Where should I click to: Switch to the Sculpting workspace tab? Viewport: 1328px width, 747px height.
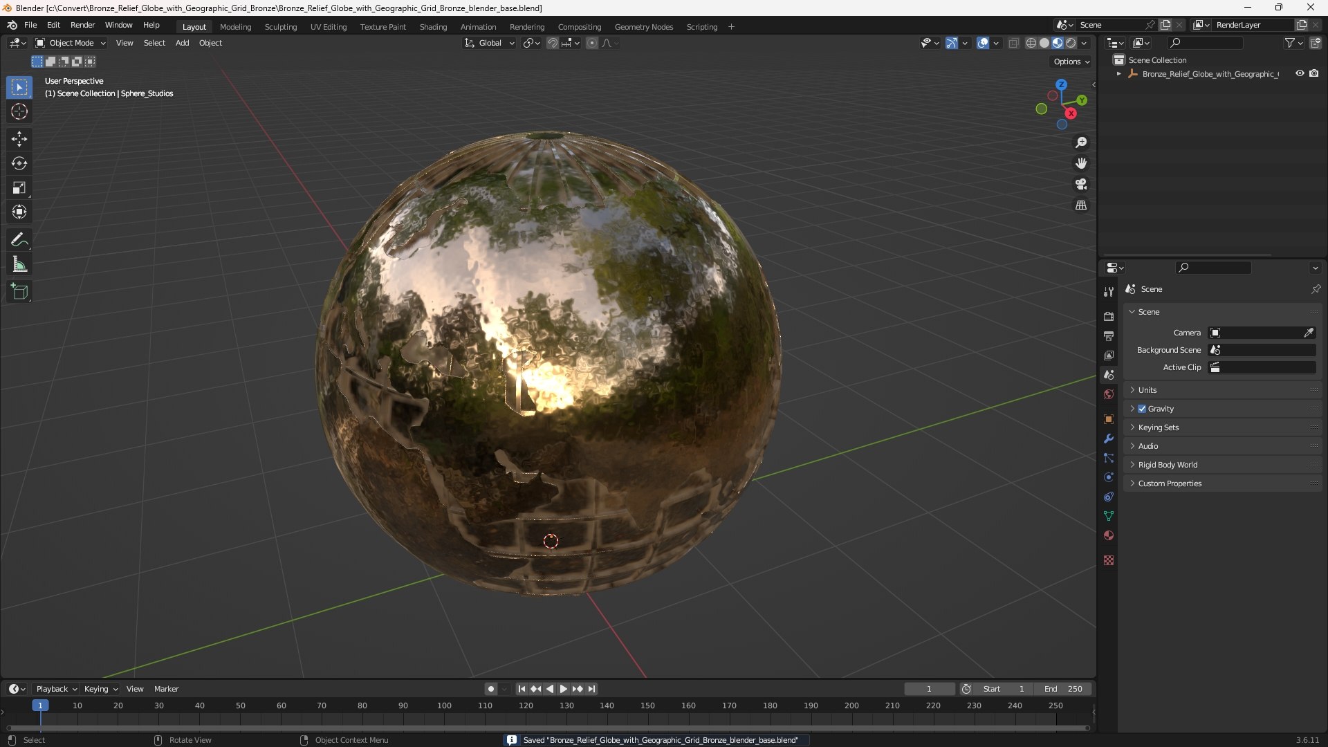click(x=281, y=27)
